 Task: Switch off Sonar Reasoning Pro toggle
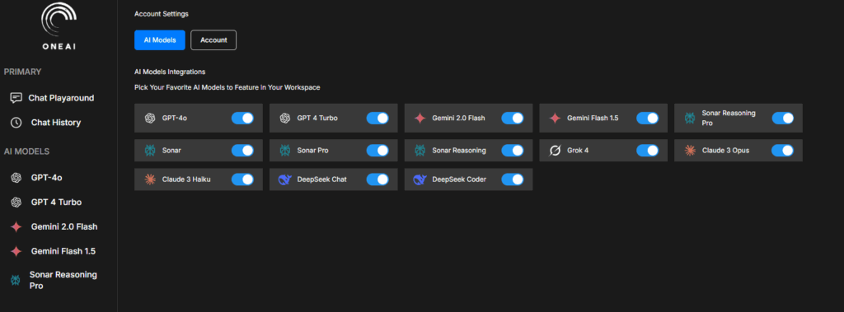782,118
